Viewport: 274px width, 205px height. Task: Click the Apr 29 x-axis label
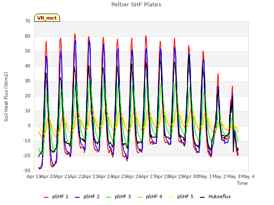[176, 176]
